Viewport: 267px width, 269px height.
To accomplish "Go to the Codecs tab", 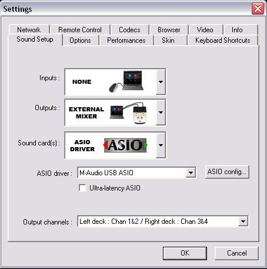I will pos(129,30).
